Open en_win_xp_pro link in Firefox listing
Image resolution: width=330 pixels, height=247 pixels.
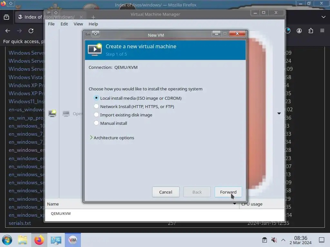pos(26,118)
